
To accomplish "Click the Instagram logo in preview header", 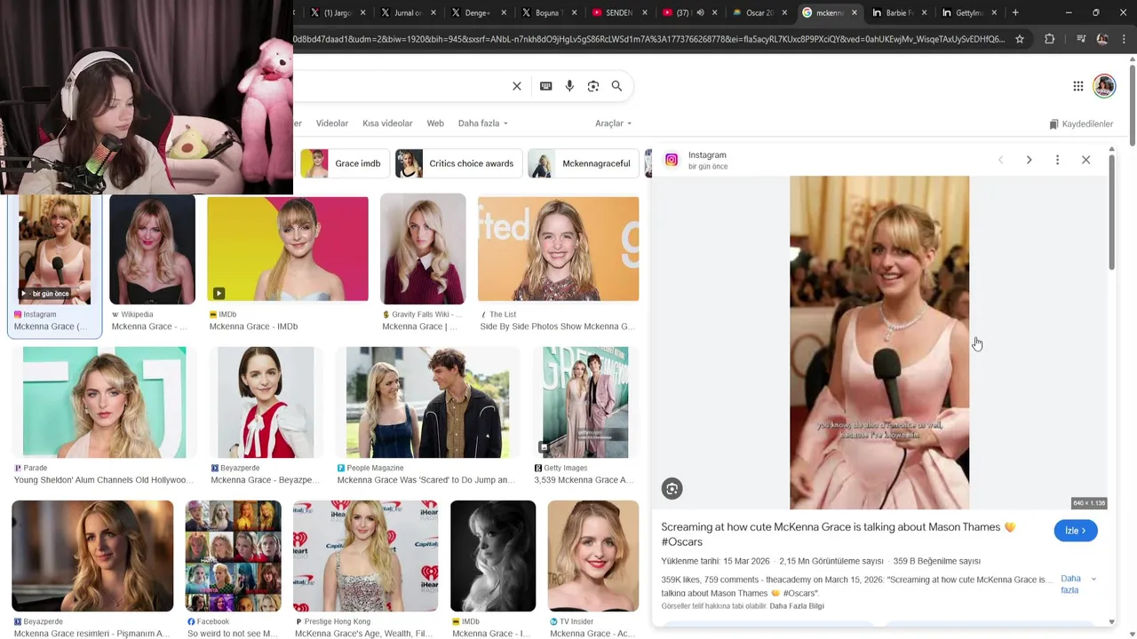I will [x=672, y=160].
